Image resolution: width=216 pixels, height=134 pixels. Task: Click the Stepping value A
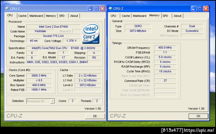pos(94,53)
